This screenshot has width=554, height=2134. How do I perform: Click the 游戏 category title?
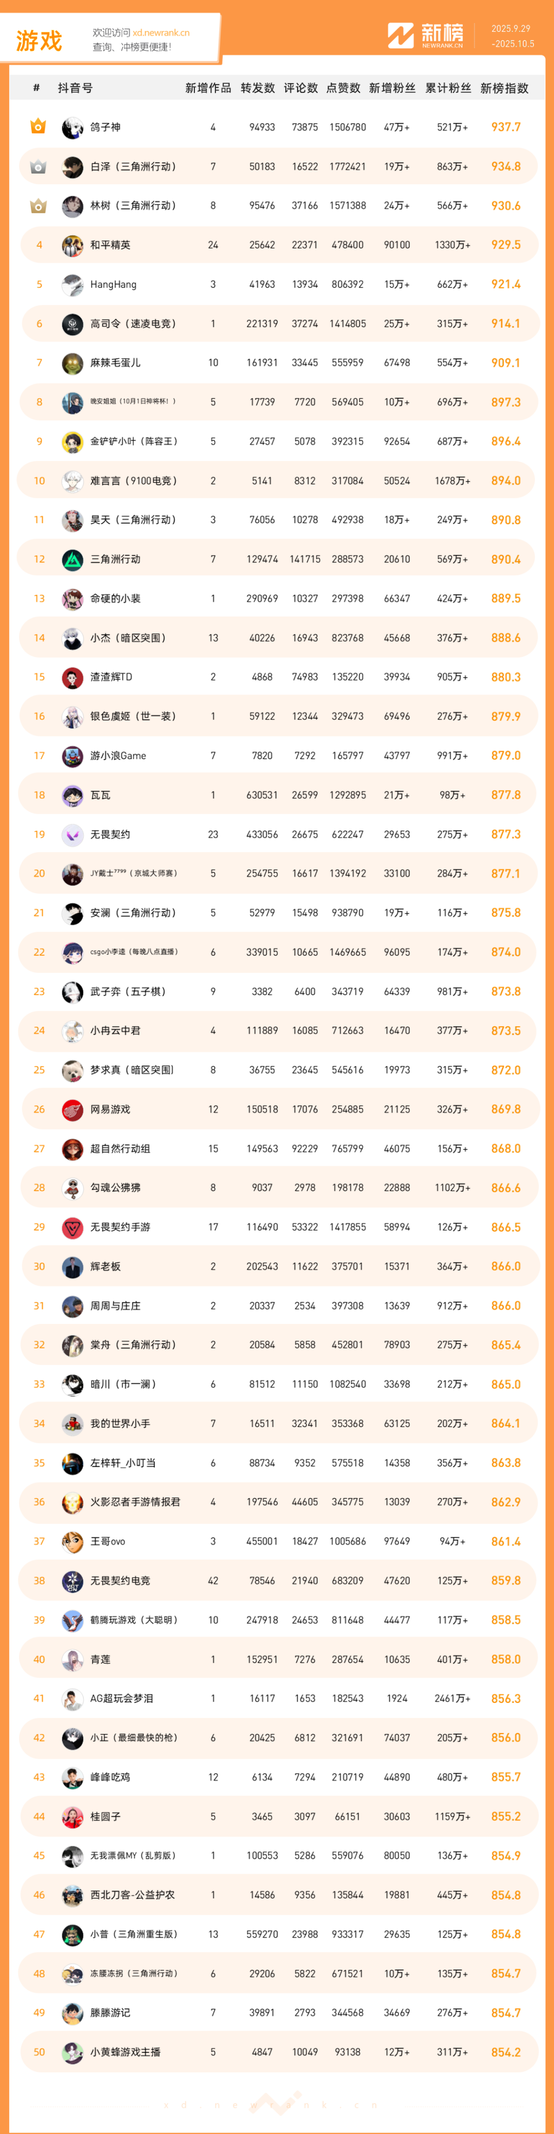pos(39,41)
